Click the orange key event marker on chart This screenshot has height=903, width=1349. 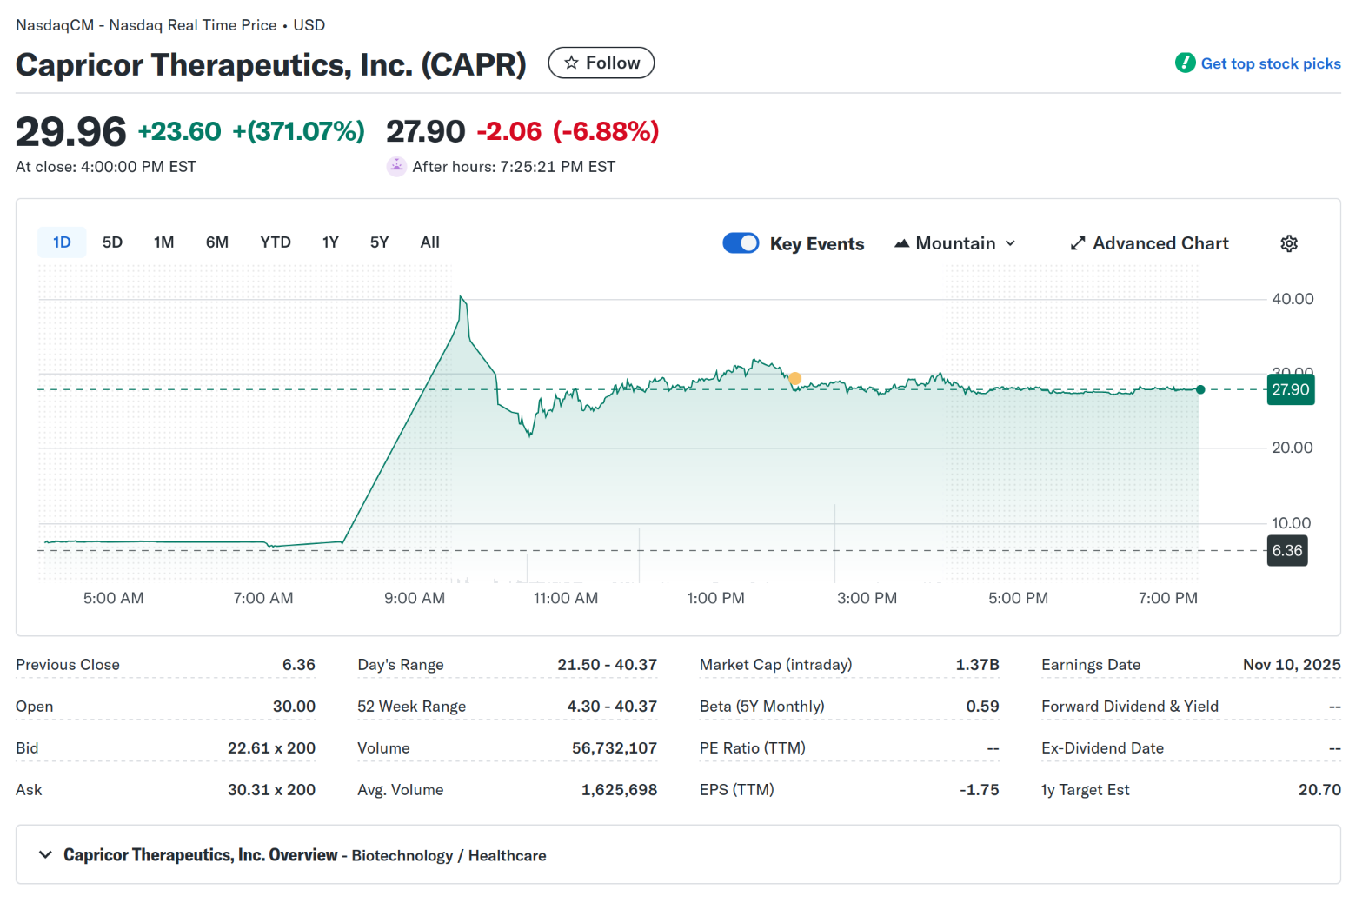pos(794,378)
